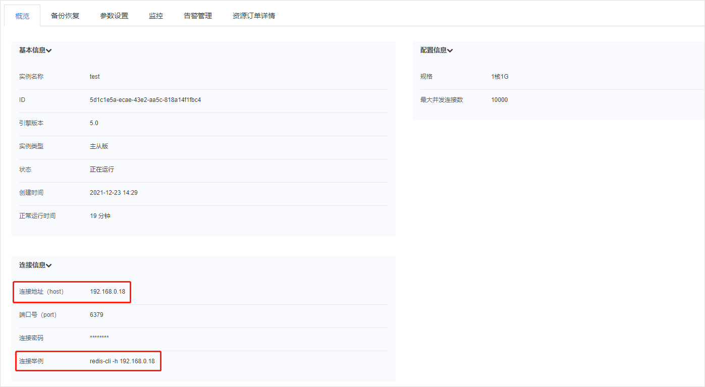Collapse the 连接信息 section chevron
This screenshot has height=387, width=705.
point(49,265)
